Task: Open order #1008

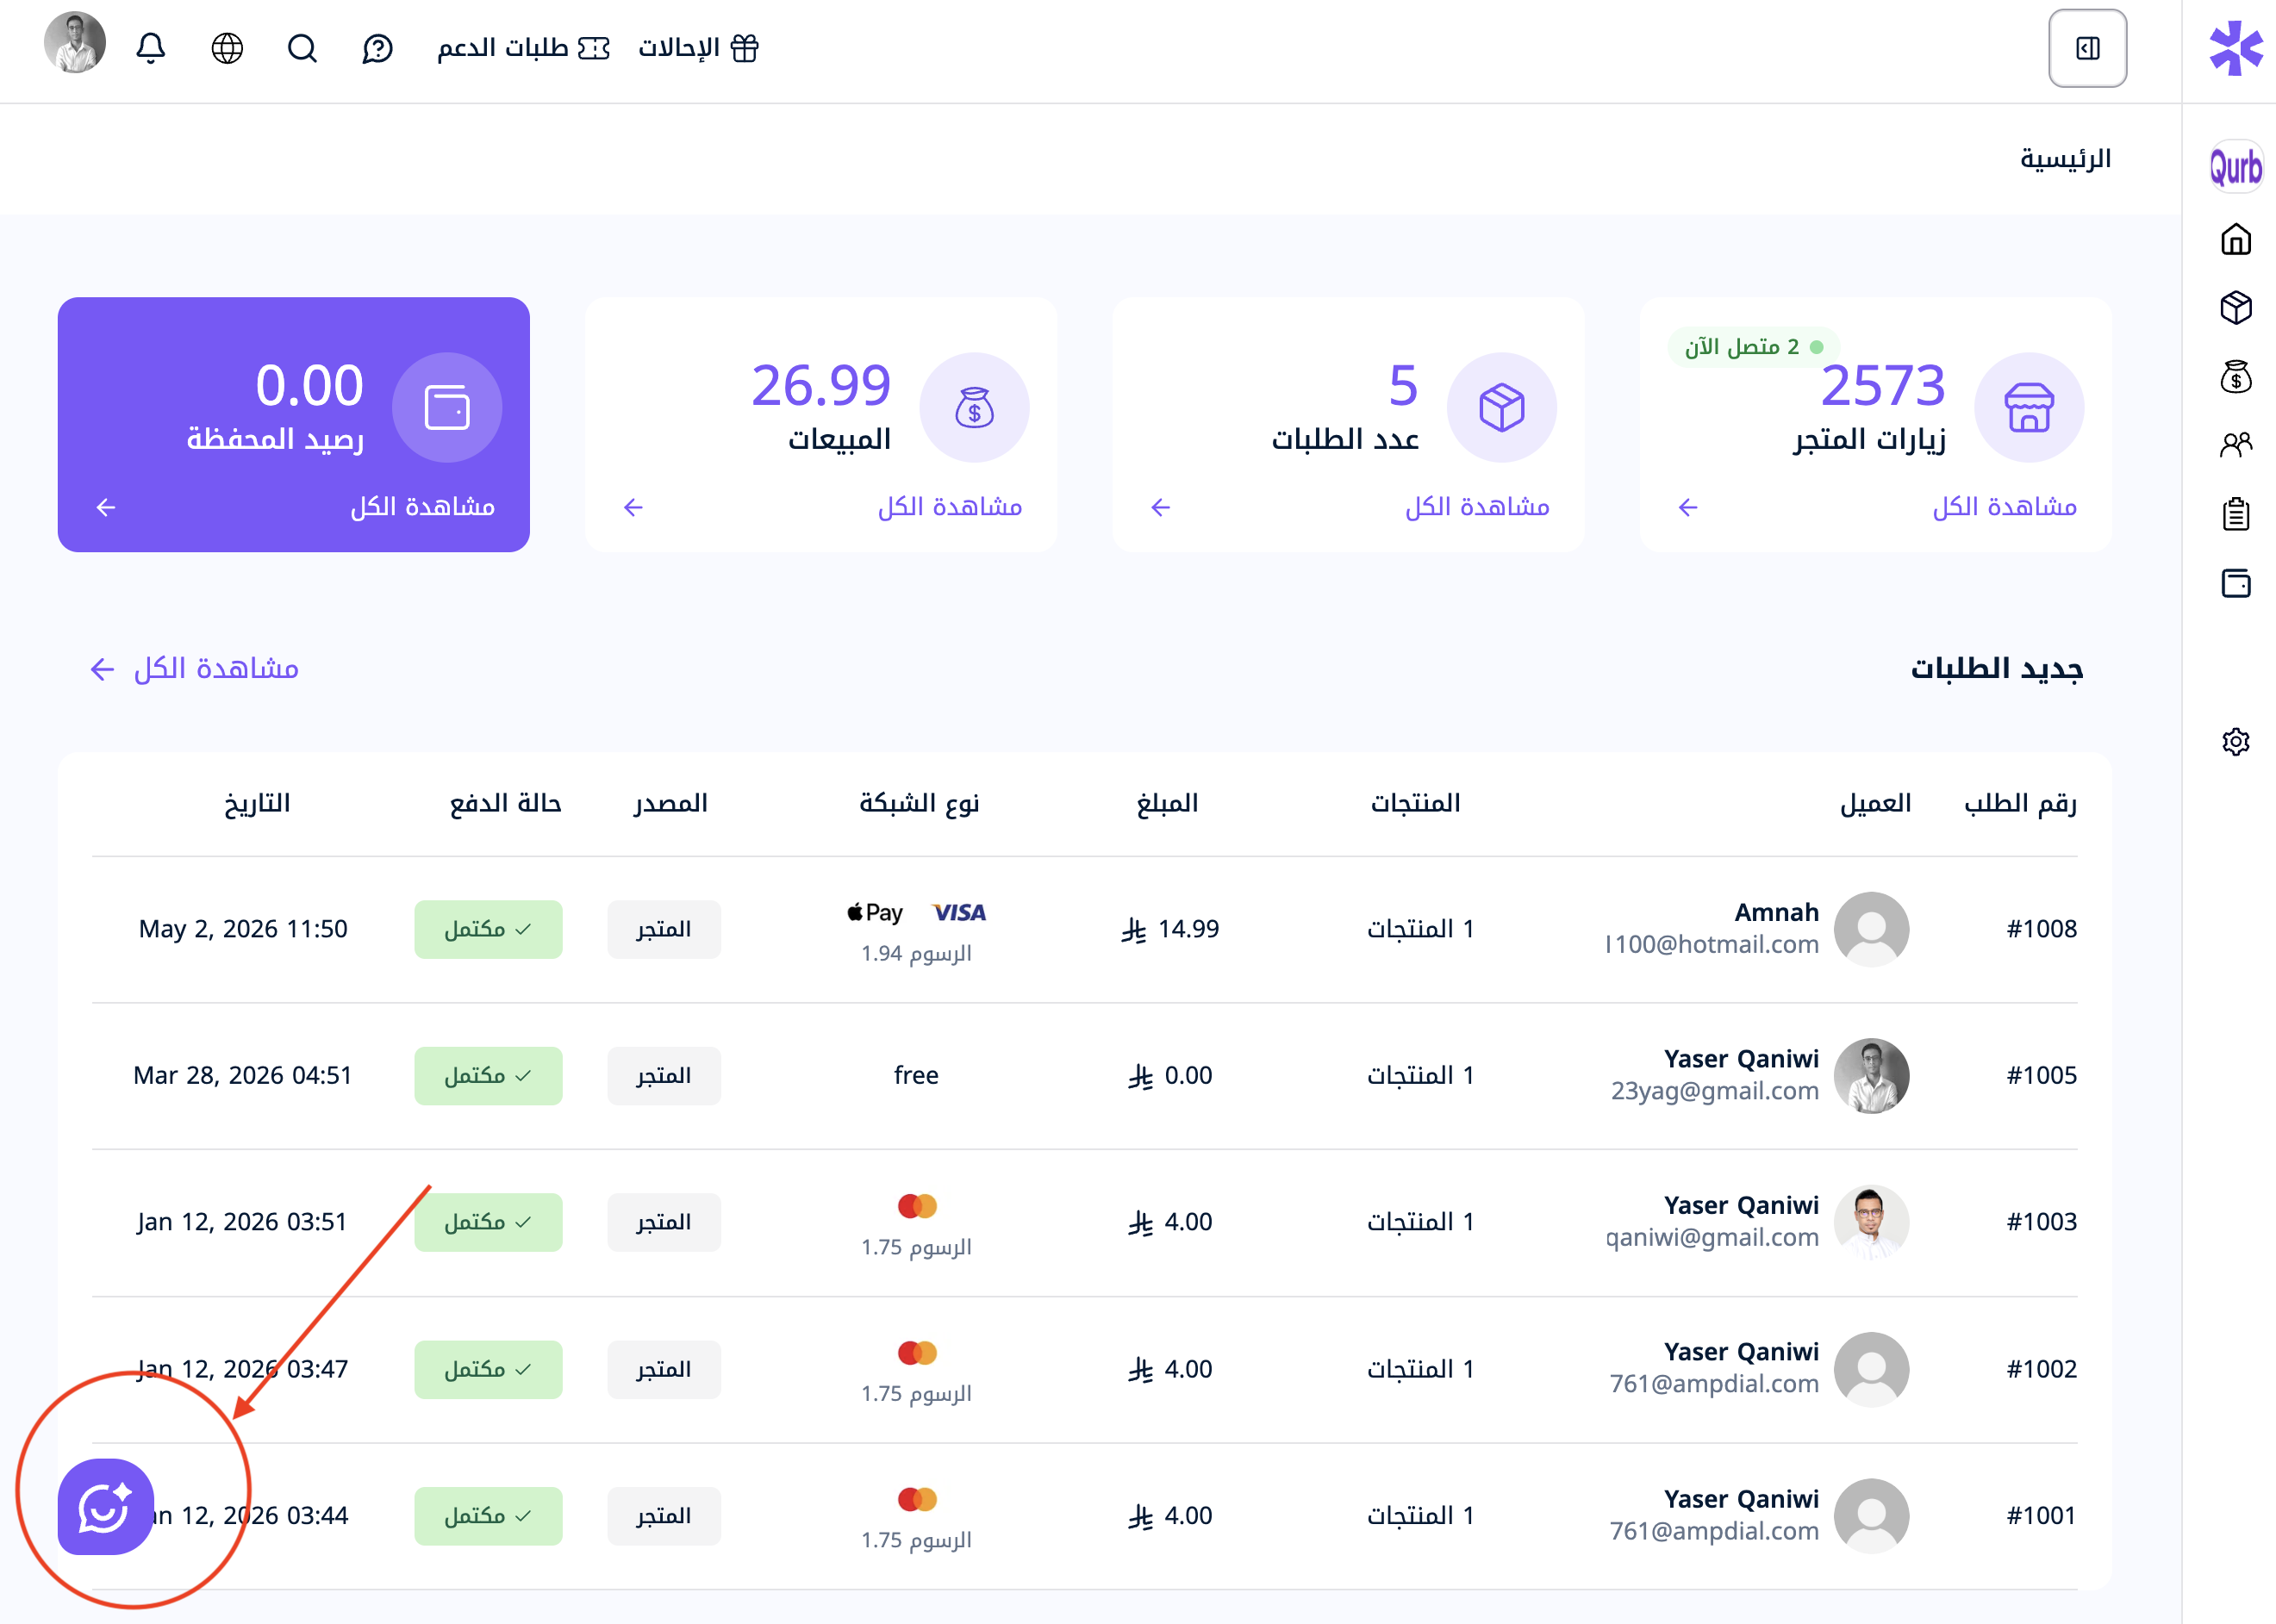Action: (x=2041, y=929)
